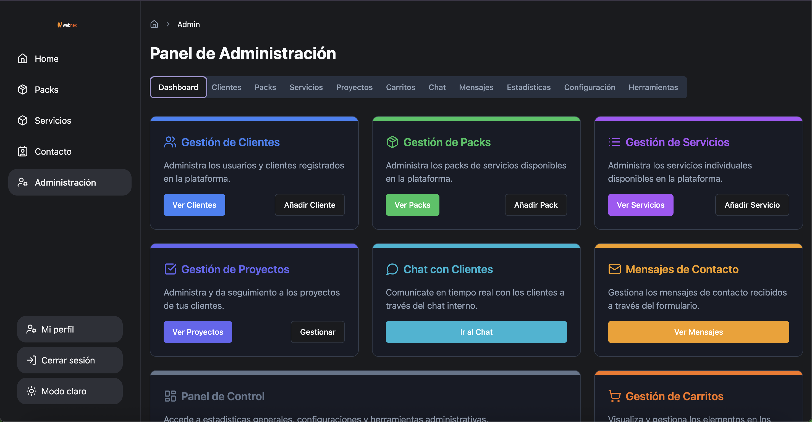Click the package icon beside Gestión de Packs
The width and height of the screenshot is (812, 422).
[392, 142]
